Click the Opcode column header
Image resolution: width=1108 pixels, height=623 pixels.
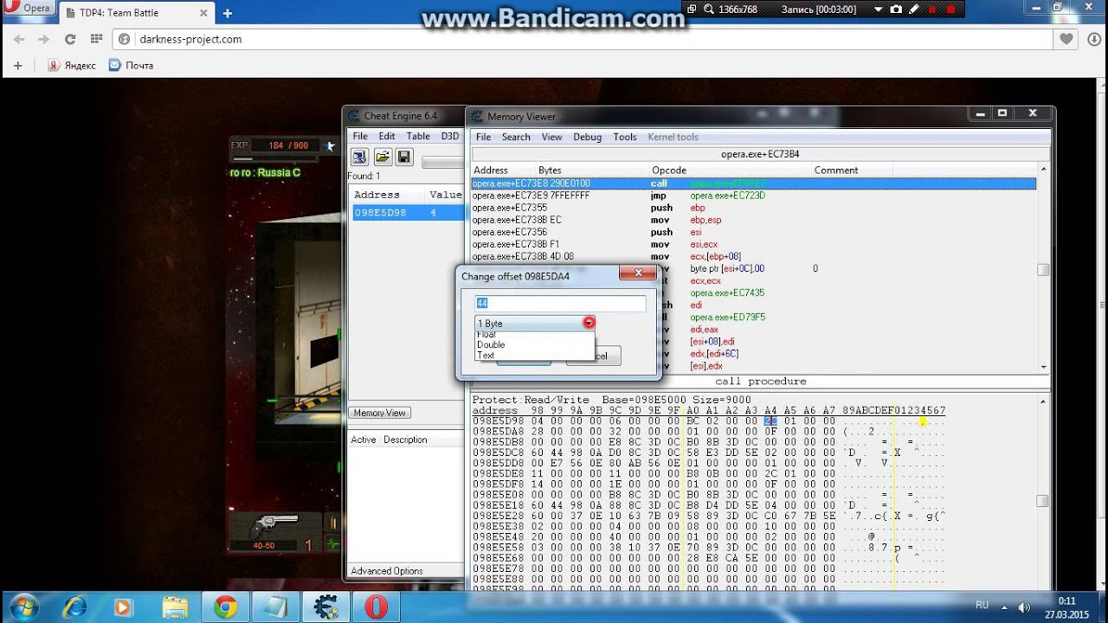click(669, 170)
